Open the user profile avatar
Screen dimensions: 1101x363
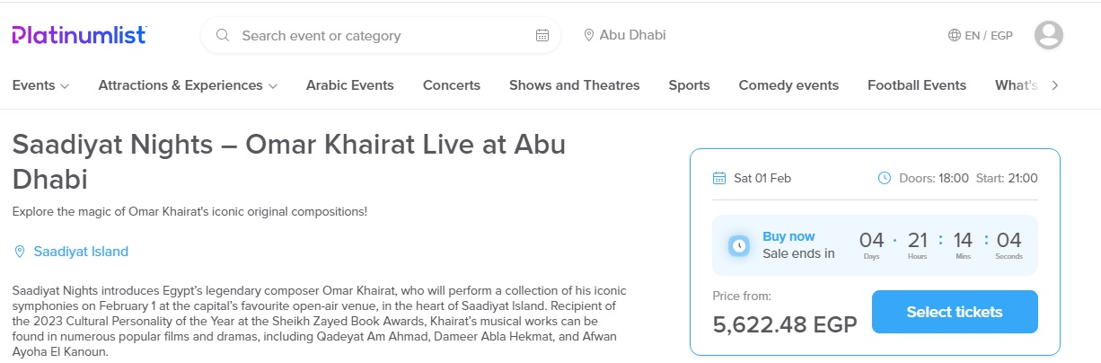1048,35
